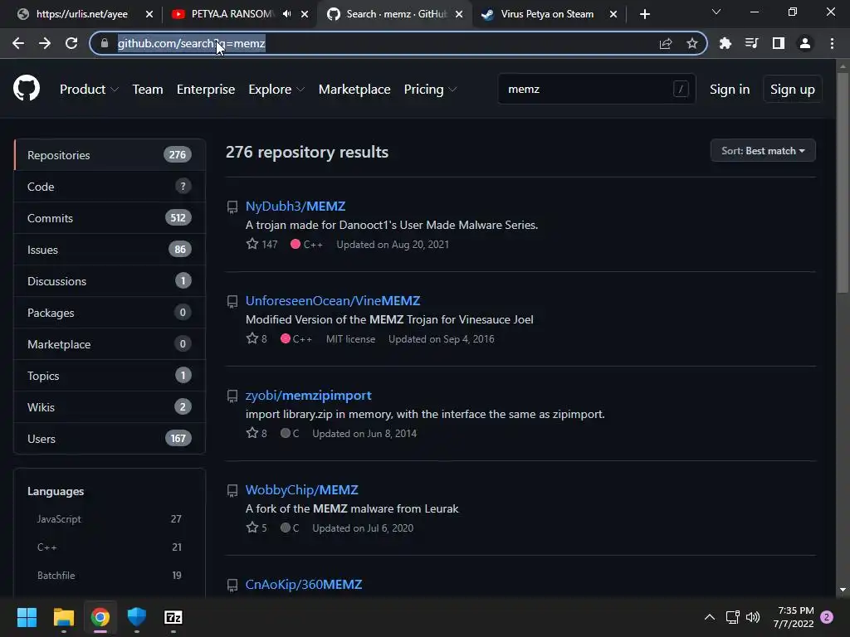This screenshot has width=850, height=637.
Task: Expand the Explore dropdown menu
Action: (276, 90)
